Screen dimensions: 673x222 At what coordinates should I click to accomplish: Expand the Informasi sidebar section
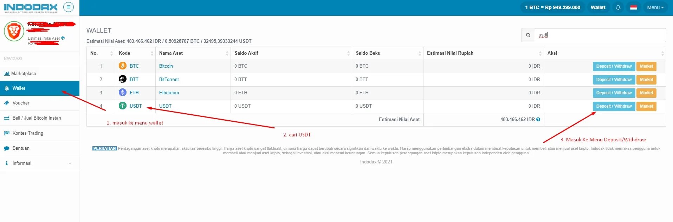[39, 163]
